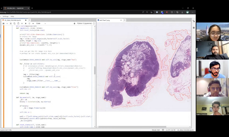Open the Settings menu

[x=5, y=16]
